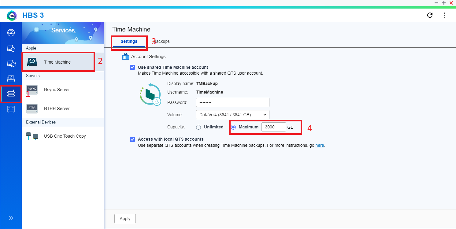Click the HBS 3 logo icon

(11, 15)
